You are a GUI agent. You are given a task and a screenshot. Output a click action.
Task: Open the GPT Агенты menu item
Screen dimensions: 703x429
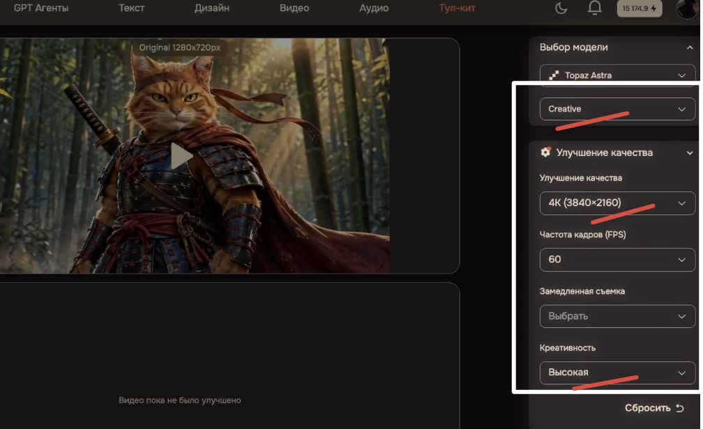40,8
